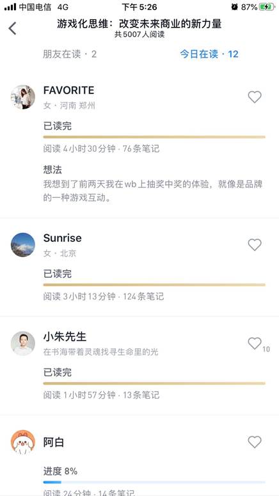This screenshot has height=496, width=279.
Task: Open 小朱先生 username link
Action: 65,337
